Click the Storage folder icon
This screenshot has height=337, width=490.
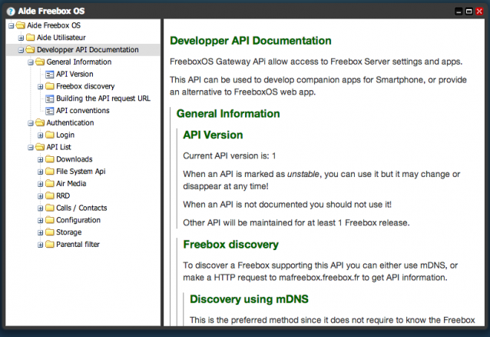tap(50, 232)
